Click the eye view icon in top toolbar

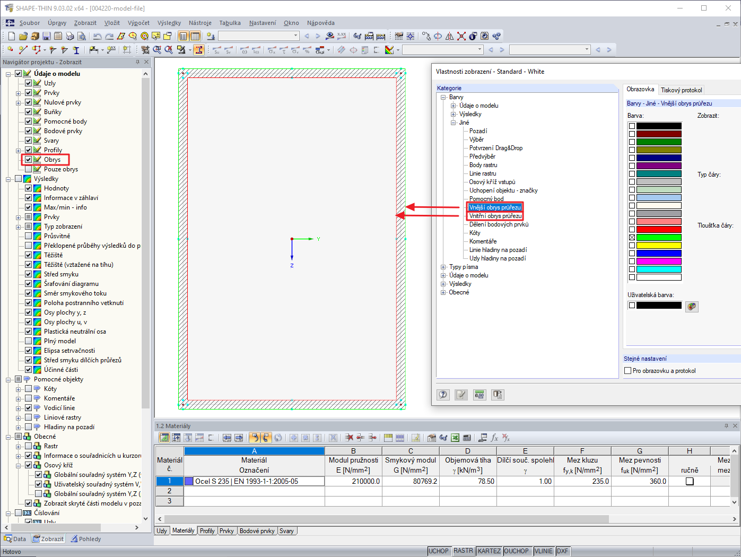330,36
